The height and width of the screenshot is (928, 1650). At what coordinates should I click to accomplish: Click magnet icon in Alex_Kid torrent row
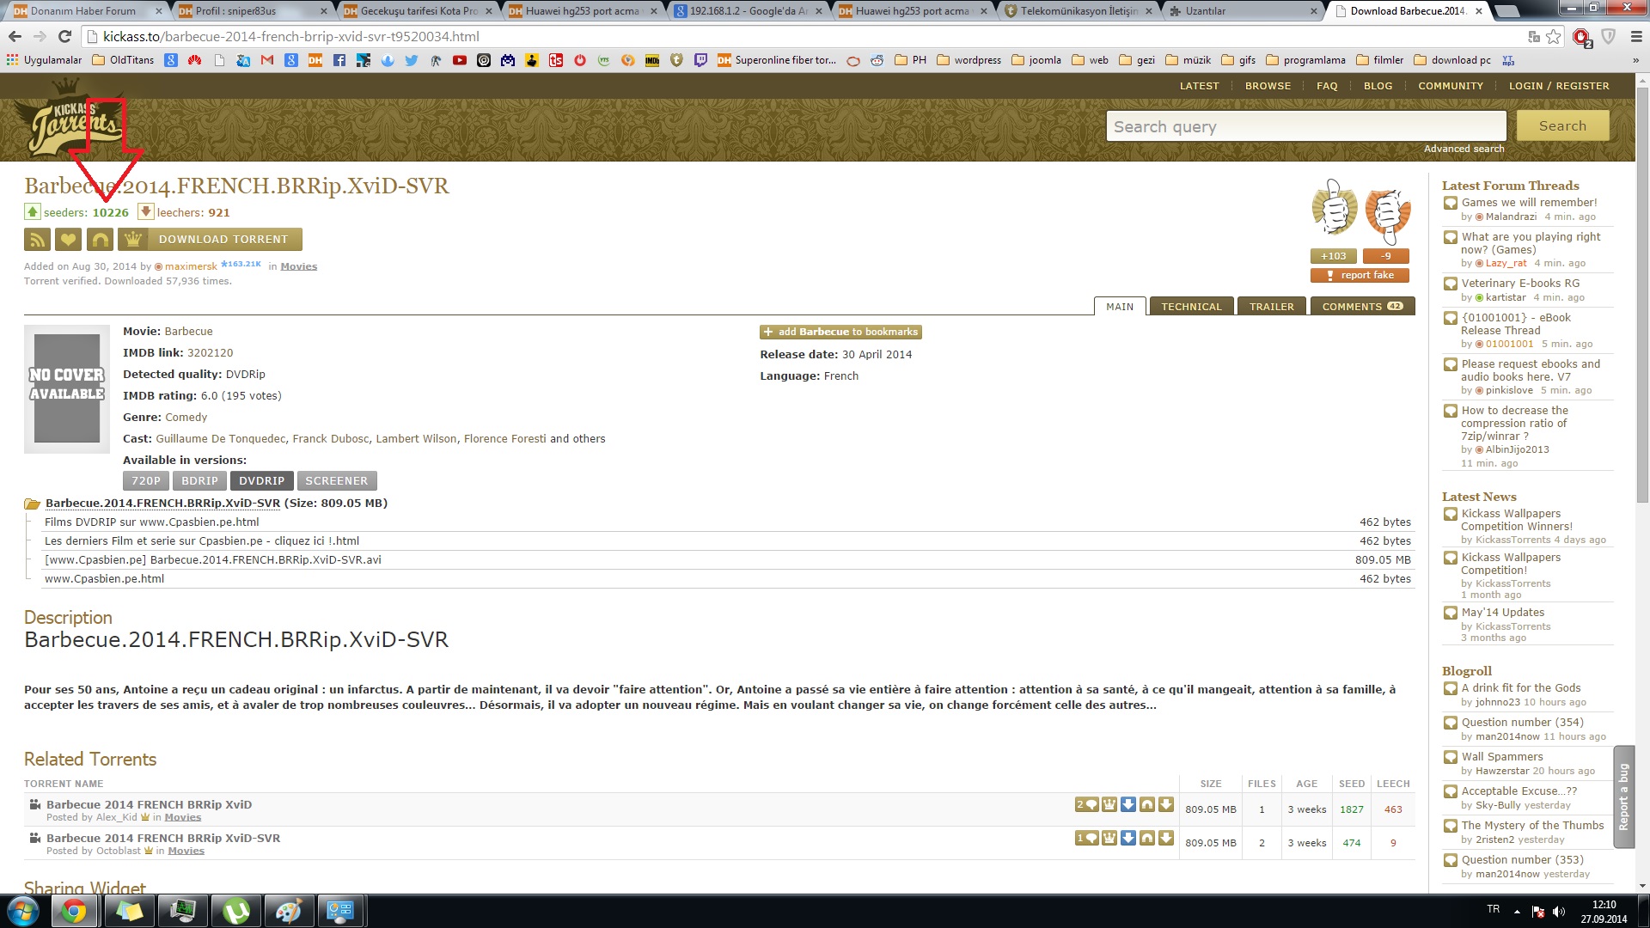coord(1147,805)
